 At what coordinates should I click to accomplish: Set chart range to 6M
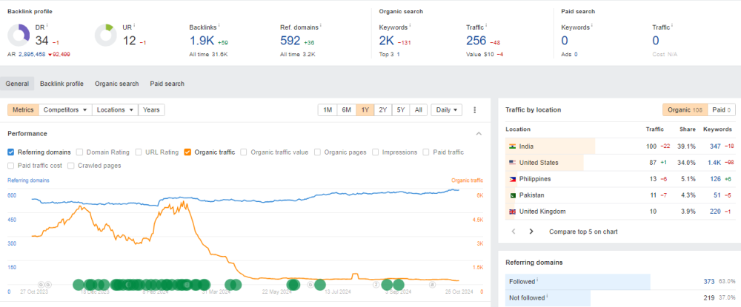346,110
